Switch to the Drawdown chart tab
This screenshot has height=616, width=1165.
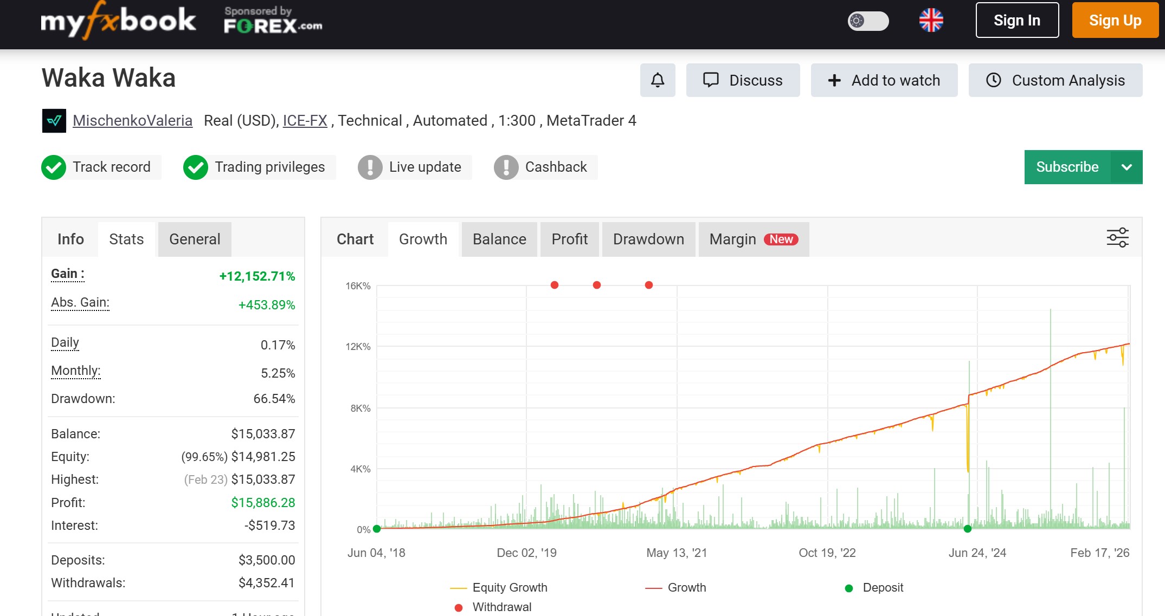648,239
